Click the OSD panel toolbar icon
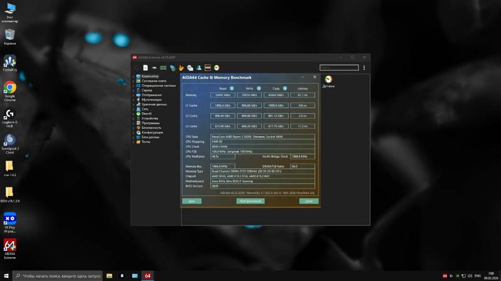Screen dimensions: 501x281 tap(208, 67)
